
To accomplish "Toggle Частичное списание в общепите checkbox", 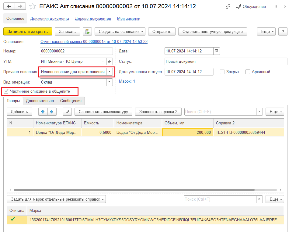I will pyautogui.click(x=6, y=91).
